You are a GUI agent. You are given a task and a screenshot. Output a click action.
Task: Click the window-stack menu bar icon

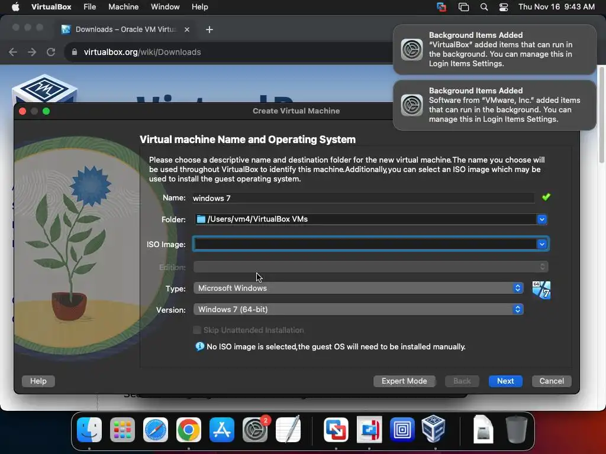(x=463, y=7)
